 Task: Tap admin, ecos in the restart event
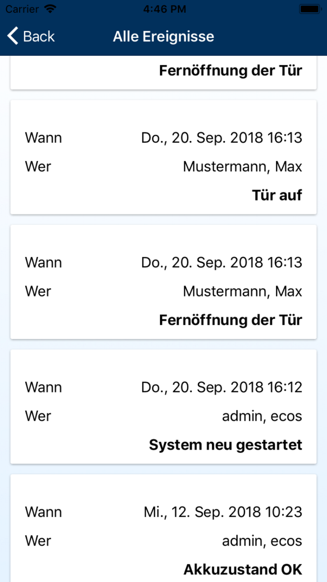click(x=262, y=416)
